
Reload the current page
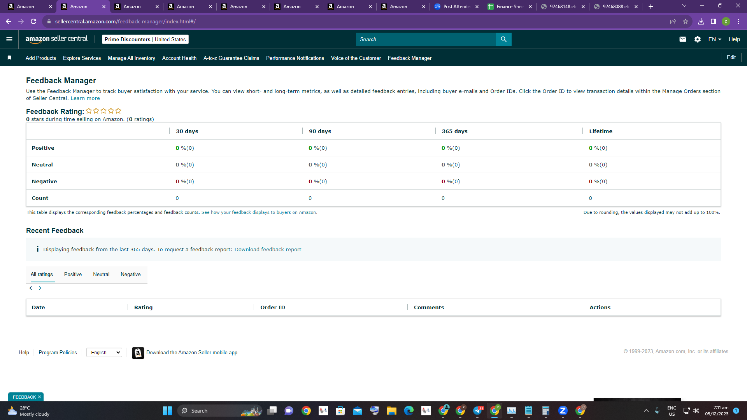[33, 21]
